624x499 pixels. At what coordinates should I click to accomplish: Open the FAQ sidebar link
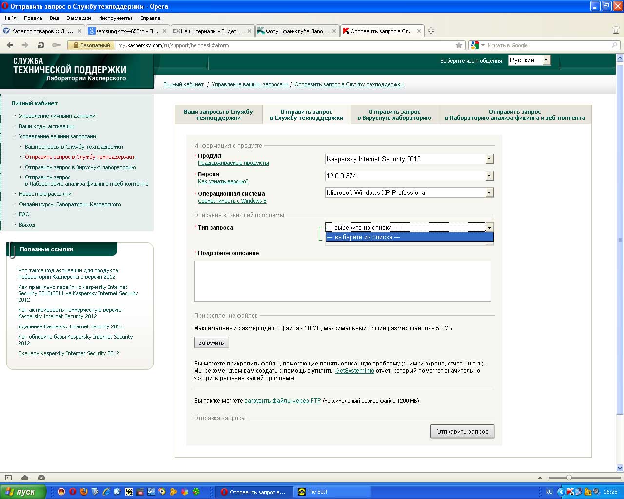coord(24,214)
